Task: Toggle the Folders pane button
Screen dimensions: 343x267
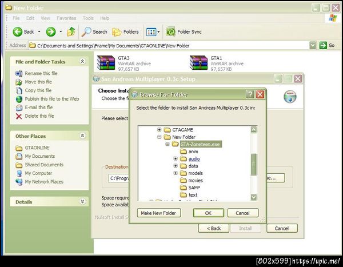Action: coord(126,32)
